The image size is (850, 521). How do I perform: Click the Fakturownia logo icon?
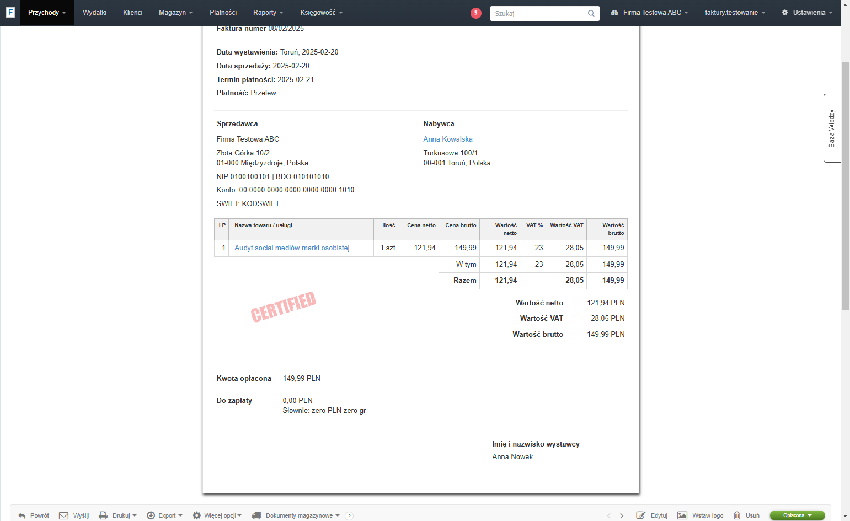point(10,12)
